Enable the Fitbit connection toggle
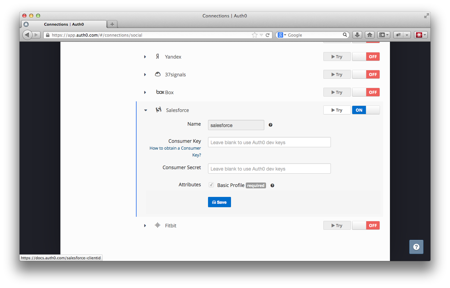Image resolution: width=450 pixels, height=288 pixels. [x=366, y=226]
